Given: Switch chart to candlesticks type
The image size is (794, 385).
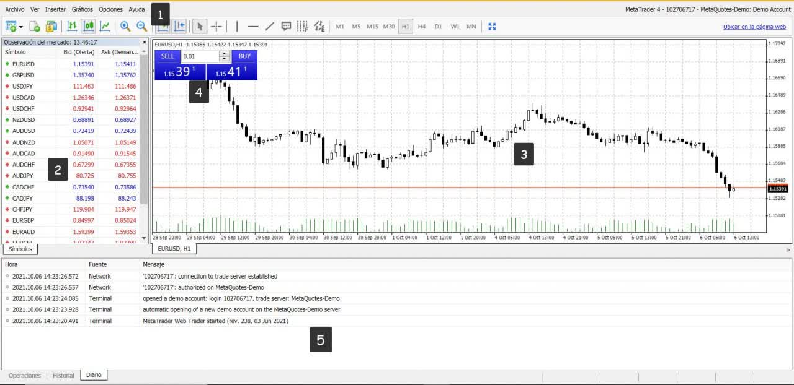Looking at the screenshot, I should click(89, 26).
